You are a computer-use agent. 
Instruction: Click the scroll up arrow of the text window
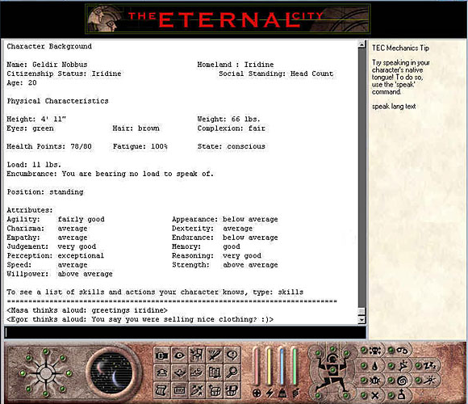361,44
